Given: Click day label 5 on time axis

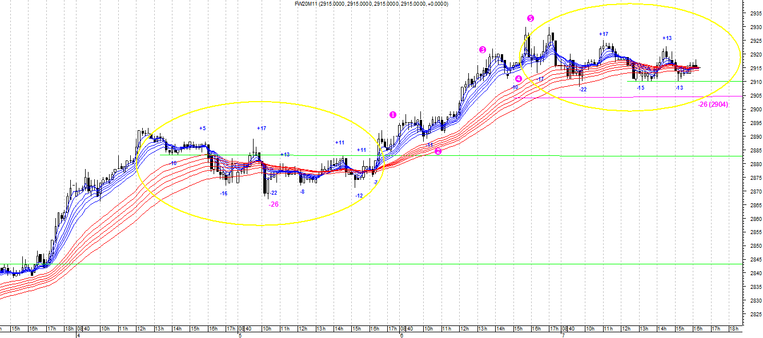Looking at the screenshot, I should [x=240, y=335].
